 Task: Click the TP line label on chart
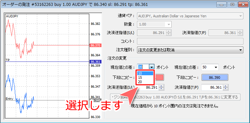click(x=8, y=60)
